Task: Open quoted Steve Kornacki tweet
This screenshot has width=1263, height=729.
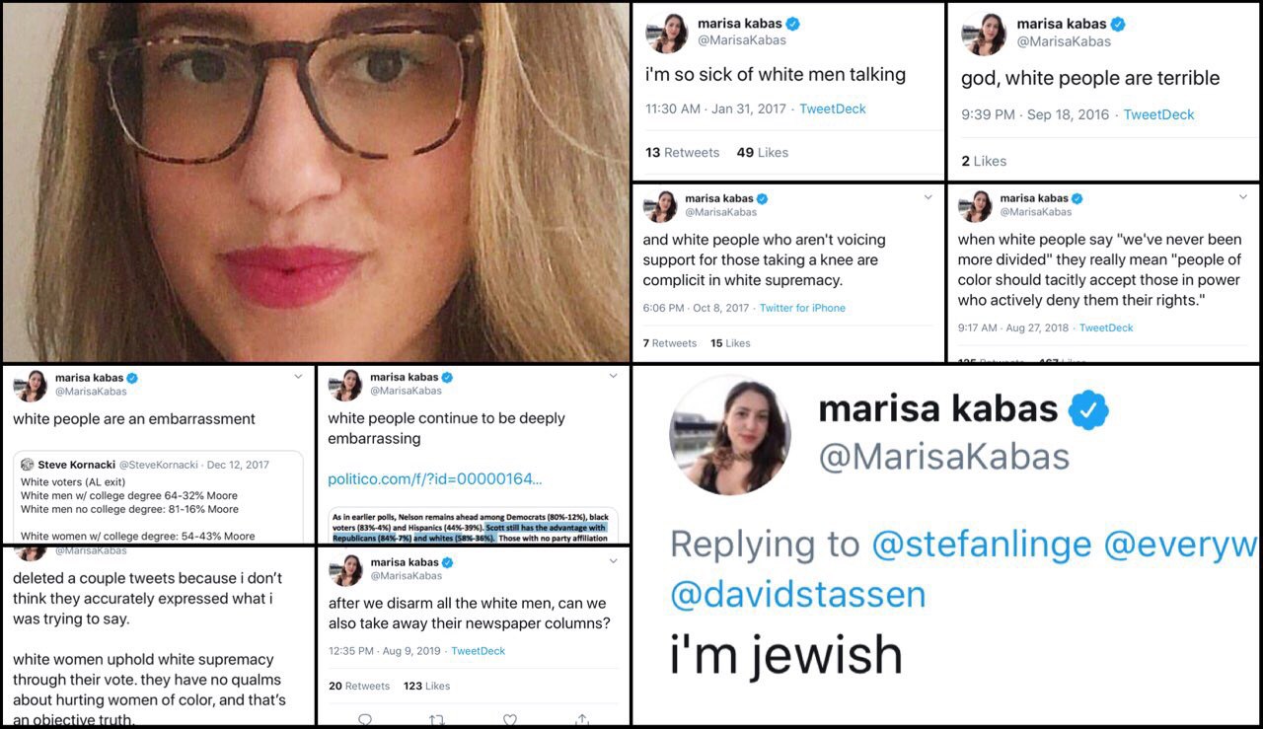Action: coord(158,498)
